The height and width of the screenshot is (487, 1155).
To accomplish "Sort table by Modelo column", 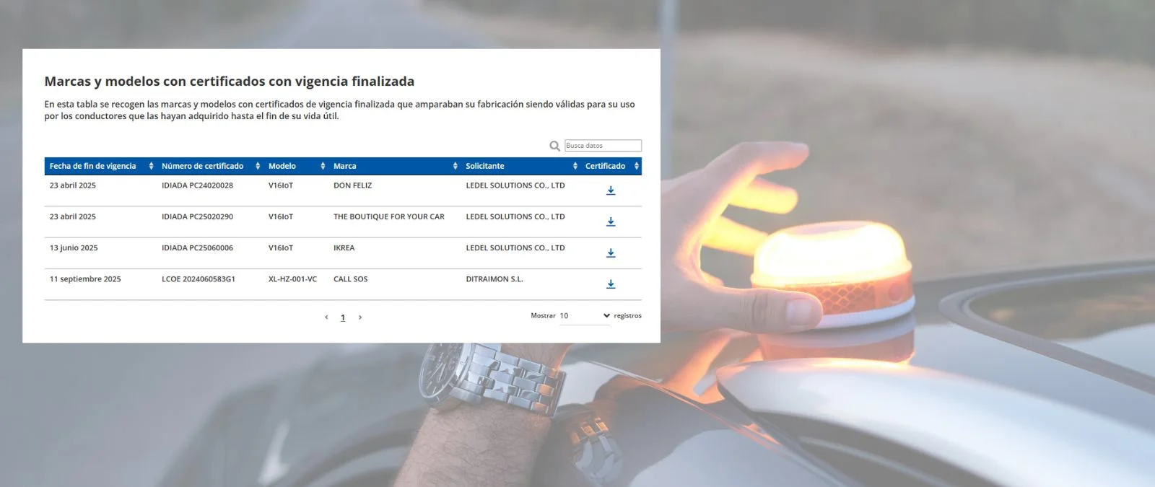I will [x=296, y=166].
